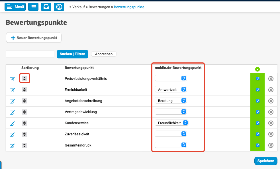This screenshot has height=169, width=280.
Task: Open the list view icon in toolbar
Action: (x=33, y=7)
